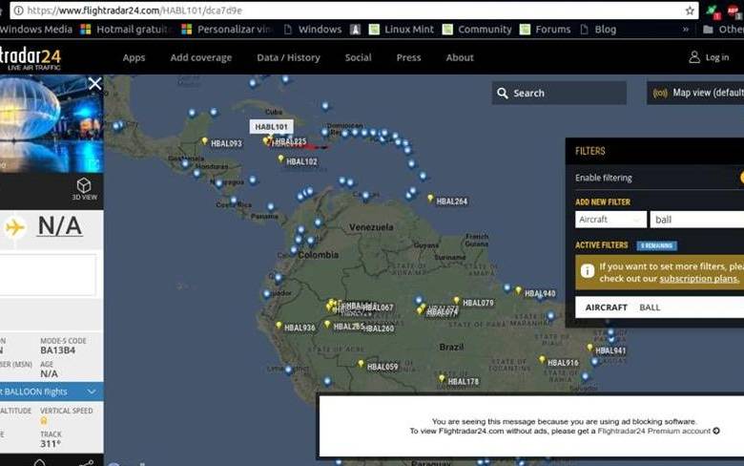Open the Data / History menu

tap(288, 57)
